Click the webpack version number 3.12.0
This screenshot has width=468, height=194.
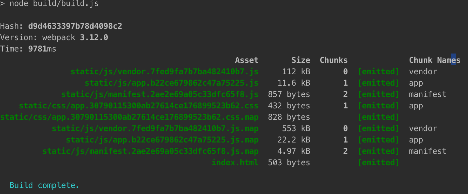[x=94, y=37]
